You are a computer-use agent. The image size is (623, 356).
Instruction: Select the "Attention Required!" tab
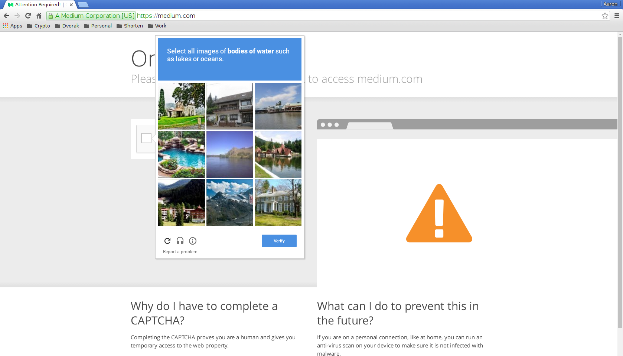38,5
